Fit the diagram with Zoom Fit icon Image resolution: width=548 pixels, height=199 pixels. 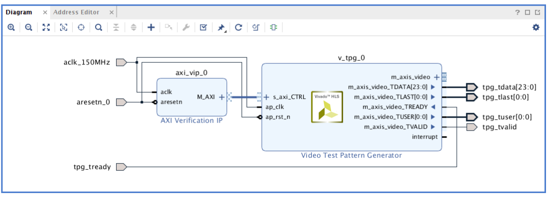coord(46,27)
